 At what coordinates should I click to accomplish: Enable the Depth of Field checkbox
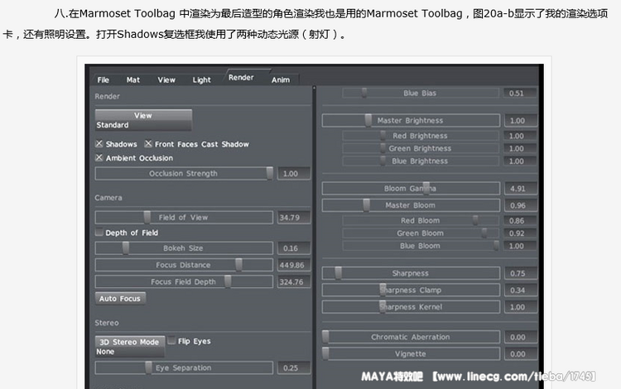(99, 233)
